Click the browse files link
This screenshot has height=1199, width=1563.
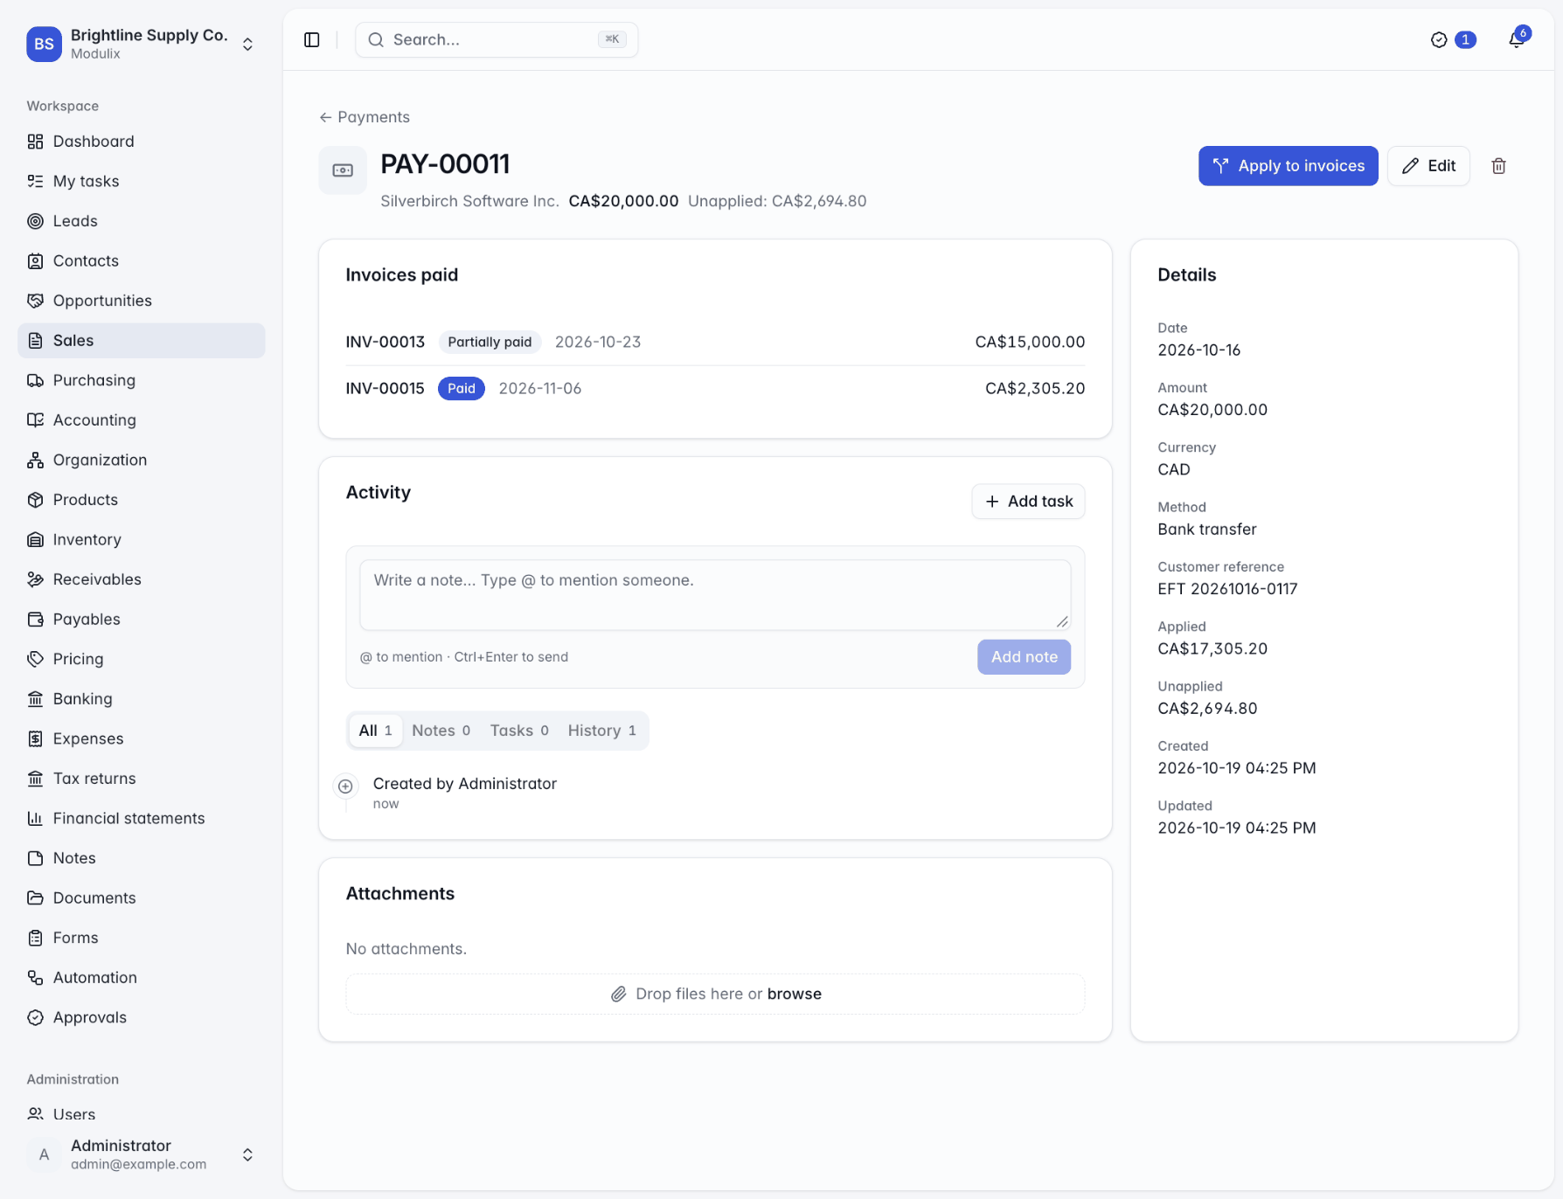[x=794, y=995]
